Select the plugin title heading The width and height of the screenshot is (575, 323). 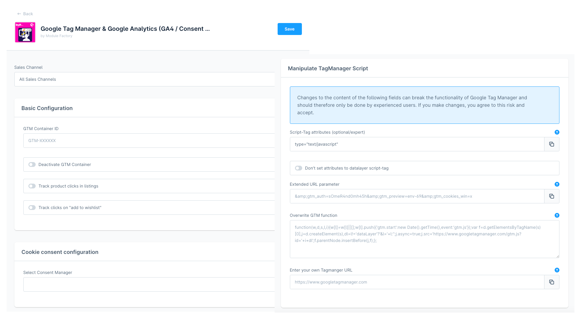[125, 29]
